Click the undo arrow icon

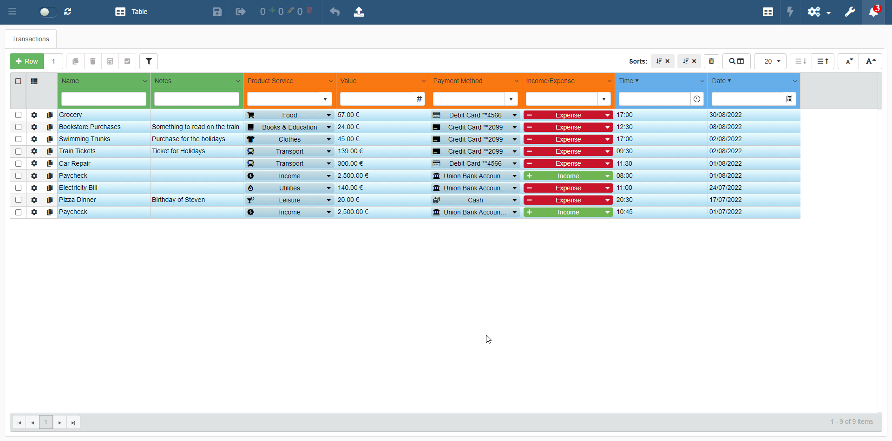click(334, 12)
